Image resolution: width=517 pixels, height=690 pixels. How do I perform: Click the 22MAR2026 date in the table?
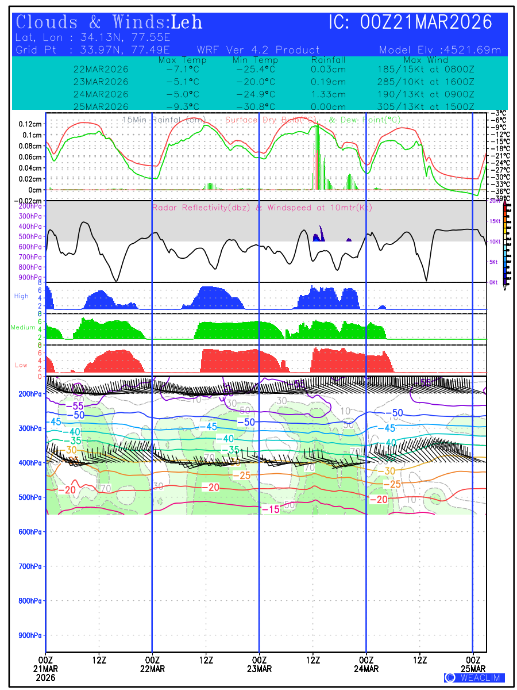click(x=101, y=70)
